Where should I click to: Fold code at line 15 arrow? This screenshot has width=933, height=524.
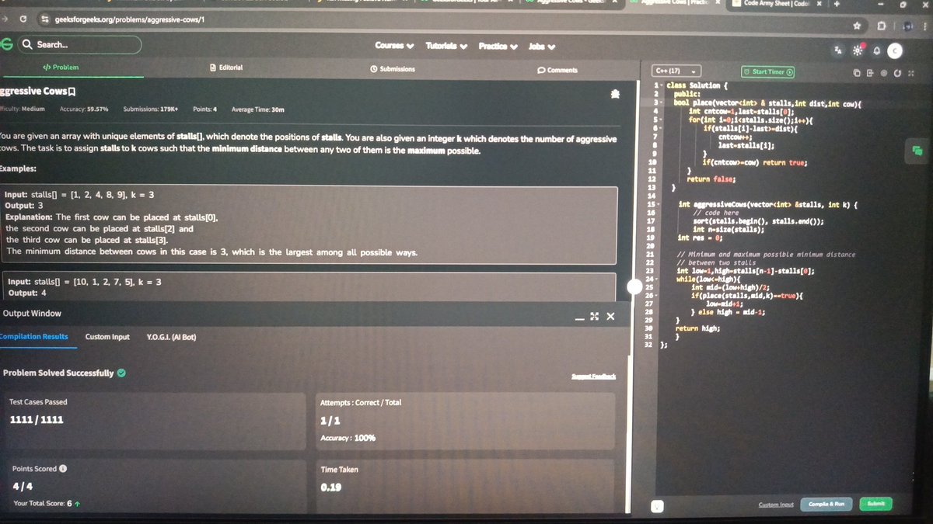pos(659,204)
